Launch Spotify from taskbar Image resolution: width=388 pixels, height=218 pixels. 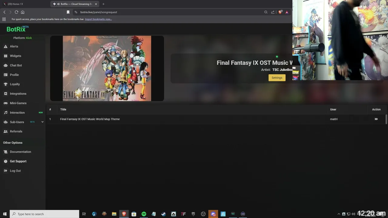[144, 214]
